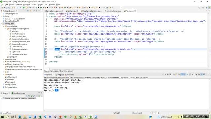Open the Window menu
This screenshot has height=119, width=211.
[x=52, y=5]
